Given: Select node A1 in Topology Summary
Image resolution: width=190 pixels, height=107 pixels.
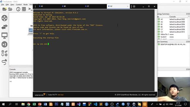Looking at the screenshot, I should click(x=161, y=19).
